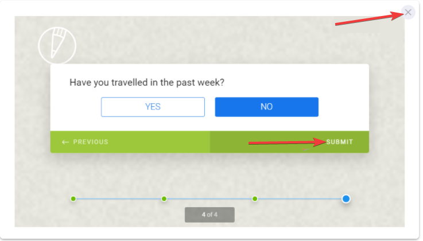Go to the third progress step dot
The image size is (423, 241).
pyautogui.click(x=255, y=199)
